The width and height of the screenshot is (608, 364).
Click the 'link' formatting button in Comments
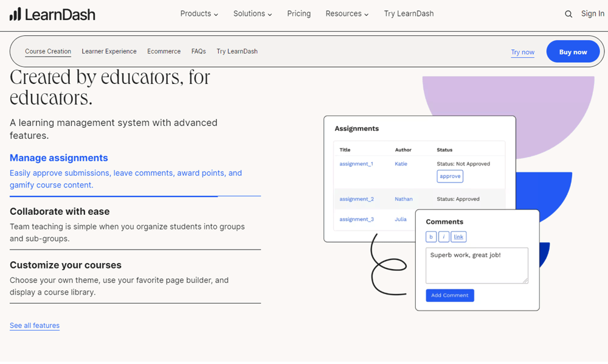pyautogui.click(x=458, y=237)
